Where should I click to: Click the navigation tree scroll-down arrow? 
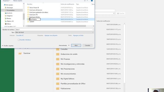(x=24, y=26)
